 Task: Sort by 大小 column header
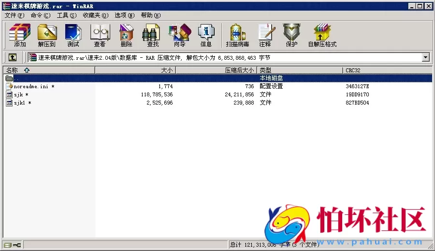tap(135, 70)
